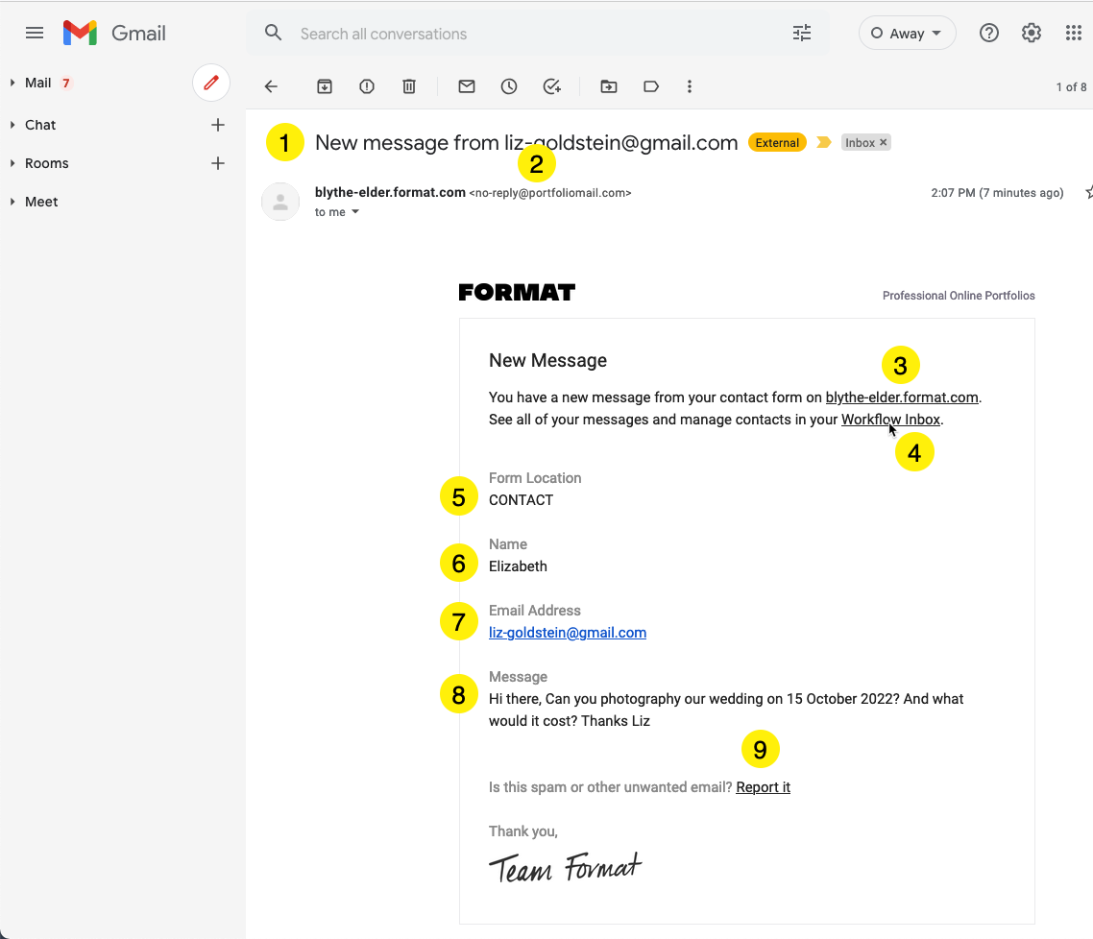Screen dimensions: 1093x939
Task: Click the CONTACT form location value
Action: point(521,500)
